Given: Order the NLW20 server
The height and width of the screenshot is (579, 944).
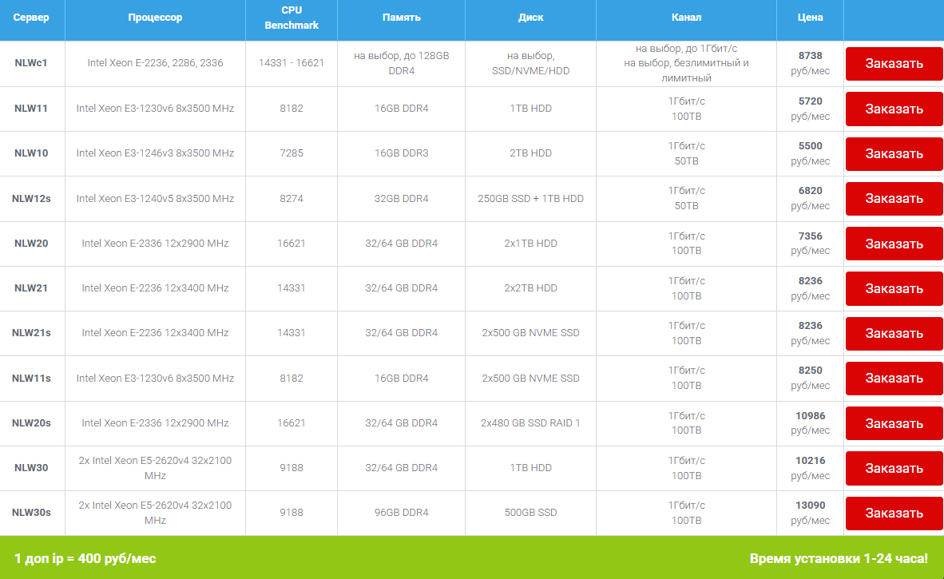Looking at the screenshot, I should click(894, 244).
